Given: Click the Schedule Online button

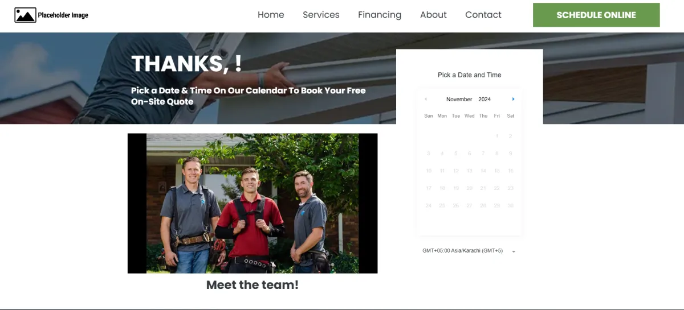Looking at the screenshot, I should [x=596, y=15].
